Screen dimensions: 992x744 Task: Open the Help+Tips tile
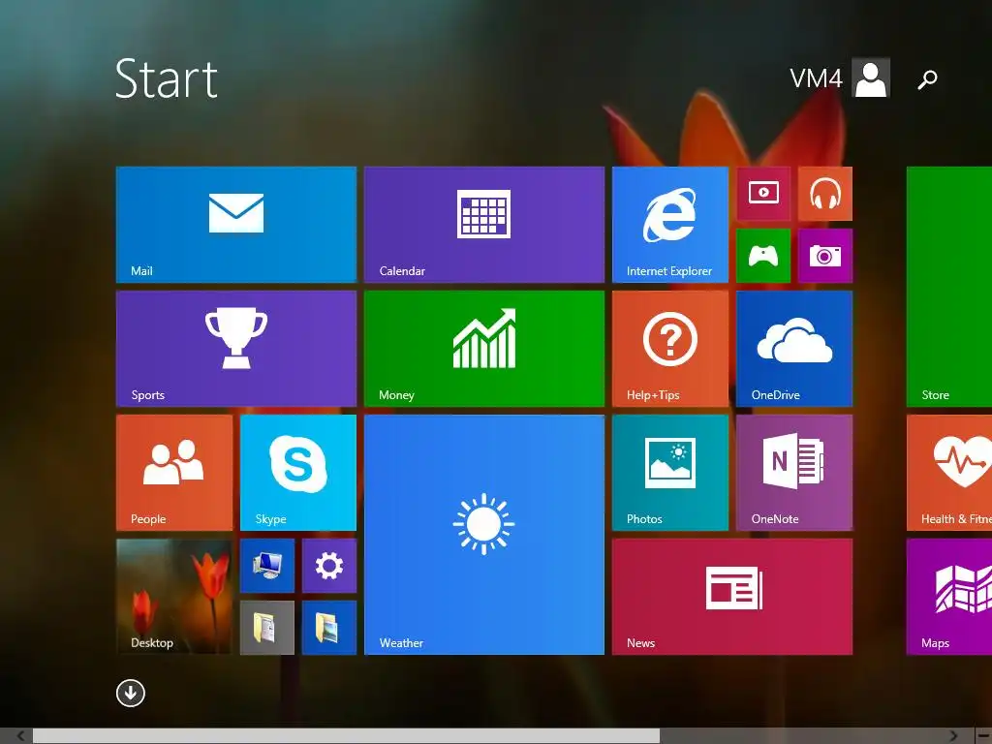coord(670,349)
